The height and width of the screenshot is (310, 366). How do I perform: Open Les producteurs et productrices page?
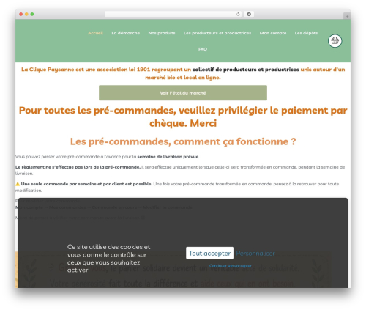coord(217,33)
